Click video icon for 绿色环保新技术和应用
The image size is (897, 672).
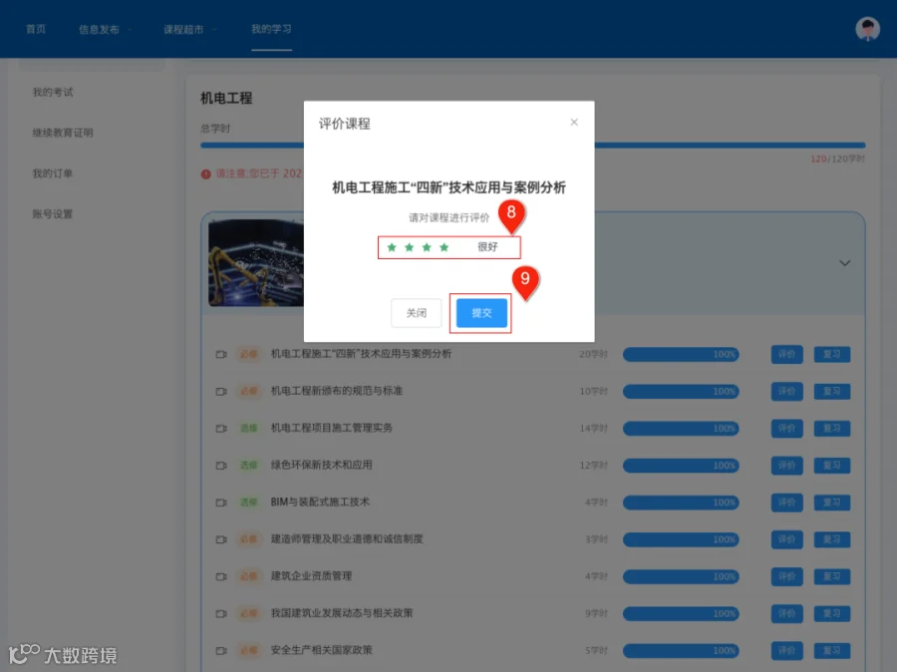click(x=221, y=466)
